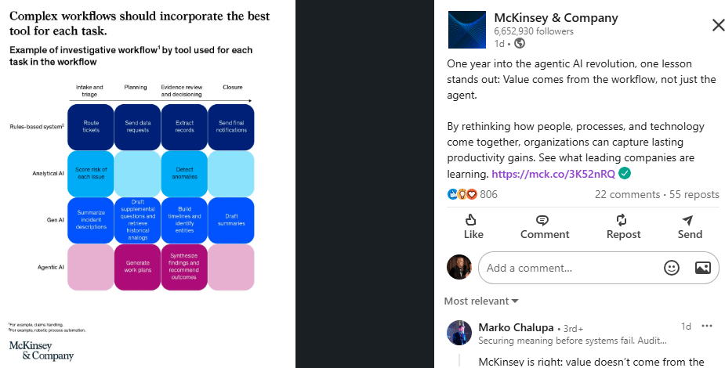Click Marko Chalupa's commenter name
The image size is (725, 368).
(516, 327)
